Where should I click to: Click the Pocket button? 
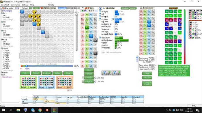tap(36, 73)
